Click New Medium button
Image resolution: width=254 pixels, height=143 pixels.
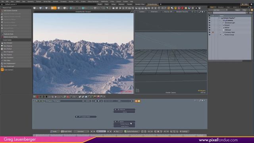click(x=16, y=49)
